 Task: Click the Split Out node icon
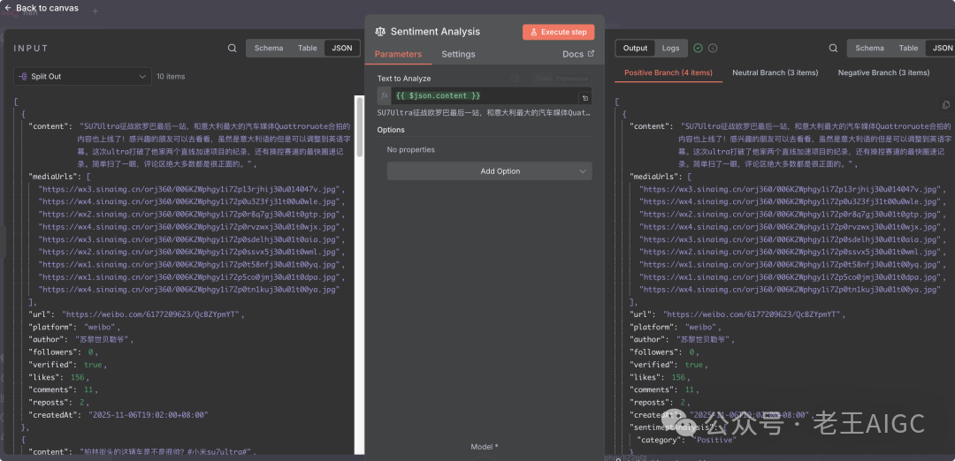[x=23, y=77]
